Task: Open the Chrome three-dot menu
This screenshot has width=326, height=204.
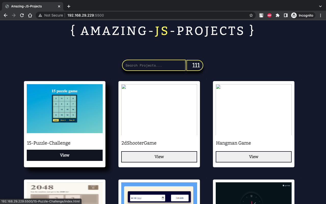Action: 320,15
